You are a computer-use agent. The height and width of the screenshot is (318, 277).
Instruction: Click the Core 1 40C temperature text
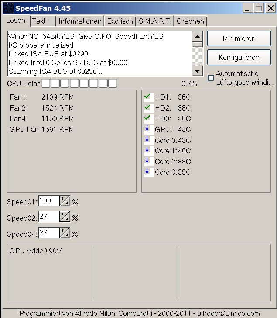[173, 151]
